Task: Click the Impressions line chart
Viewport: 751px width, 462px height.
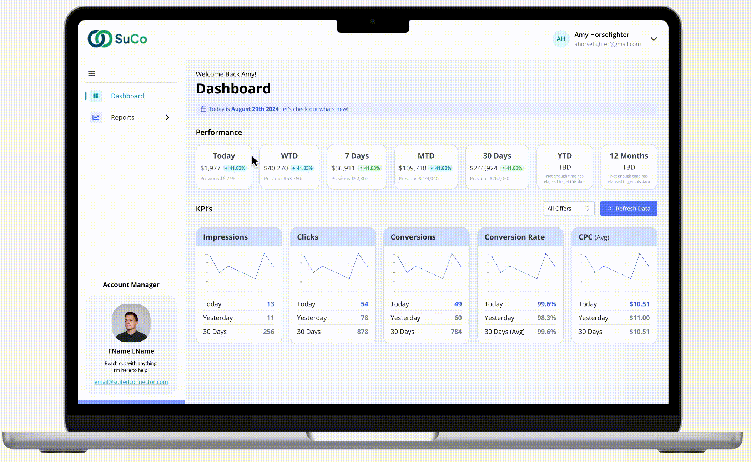Action: click(x=239, y=272)
